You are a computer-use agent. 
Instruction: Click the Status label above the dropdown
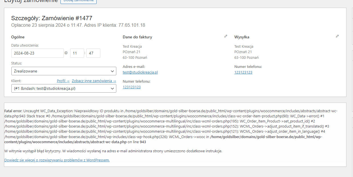click(17, 63)
